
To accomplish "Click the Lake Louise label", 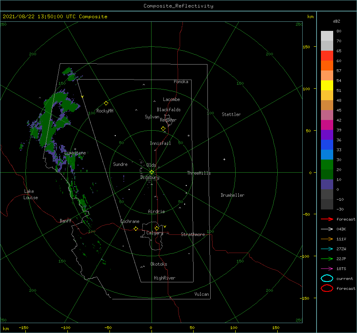I will 31,194.
